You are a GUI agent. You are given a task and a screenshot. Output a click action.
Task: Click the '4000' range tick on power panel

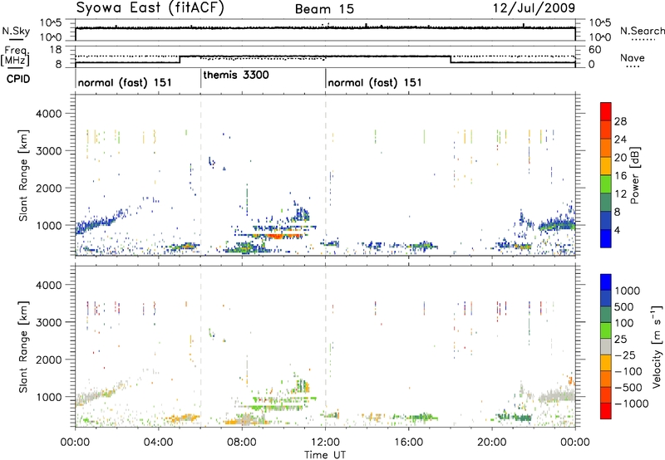click(48, 114)
